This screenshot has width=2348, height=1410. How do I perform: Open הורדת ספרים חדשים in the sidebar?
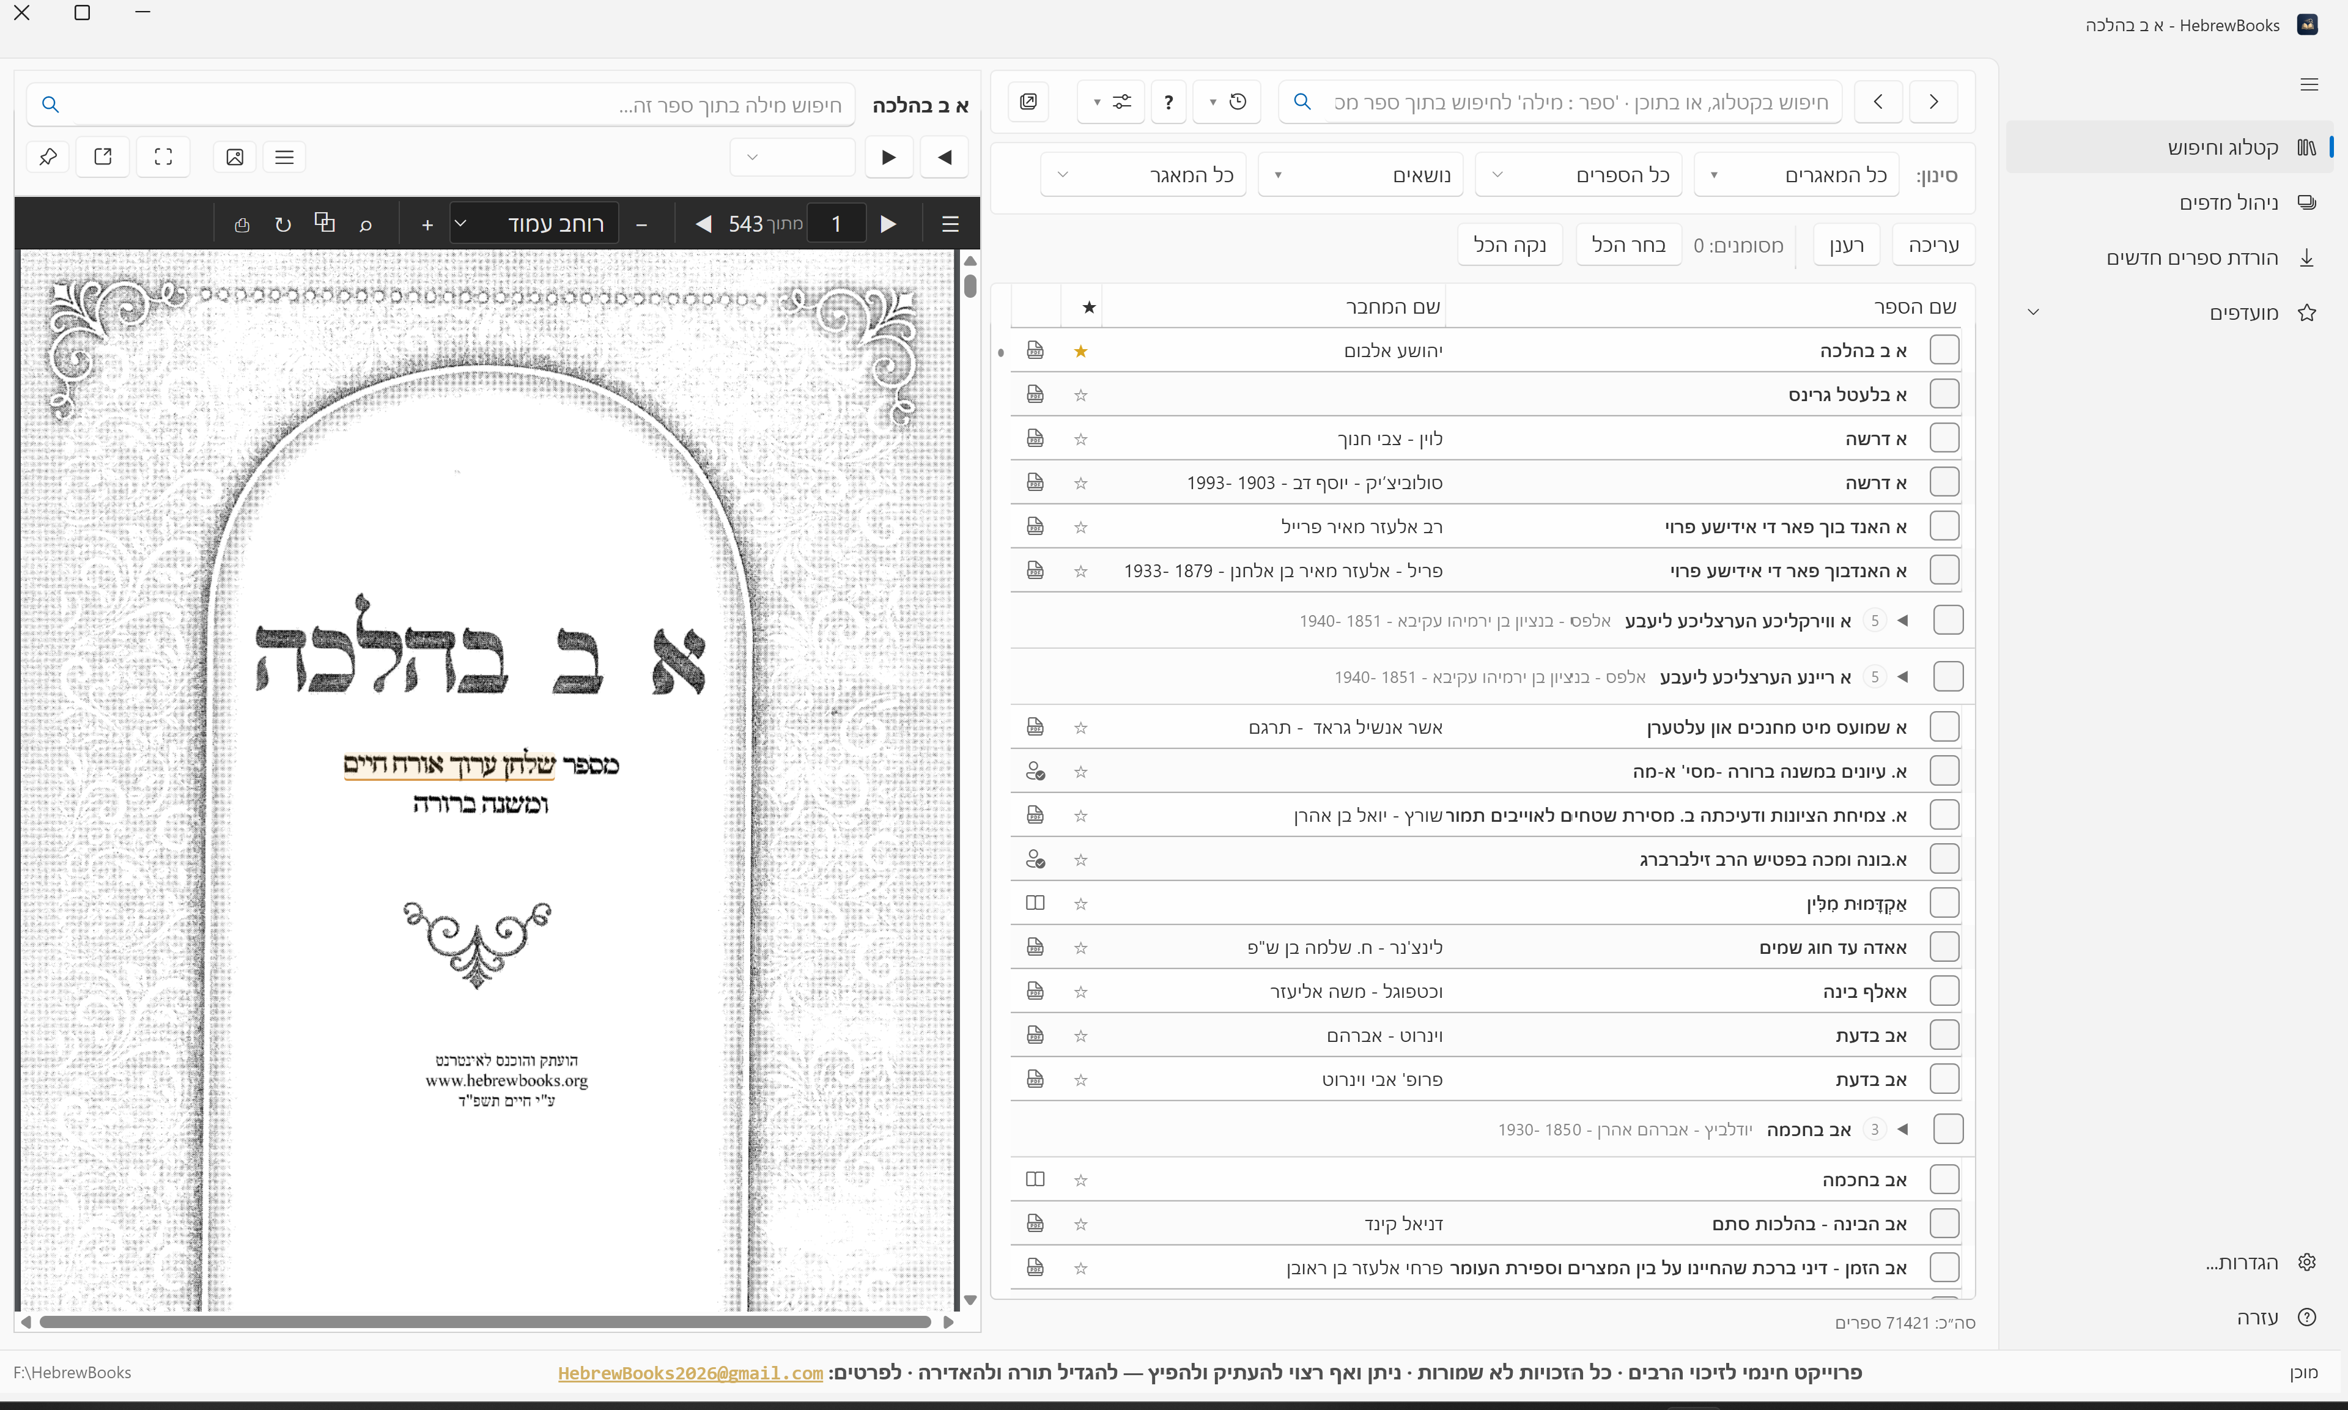coord(2168,257)
